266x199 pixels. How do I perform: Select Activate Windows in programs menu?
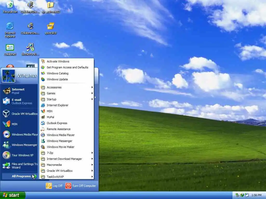[66, 61]
